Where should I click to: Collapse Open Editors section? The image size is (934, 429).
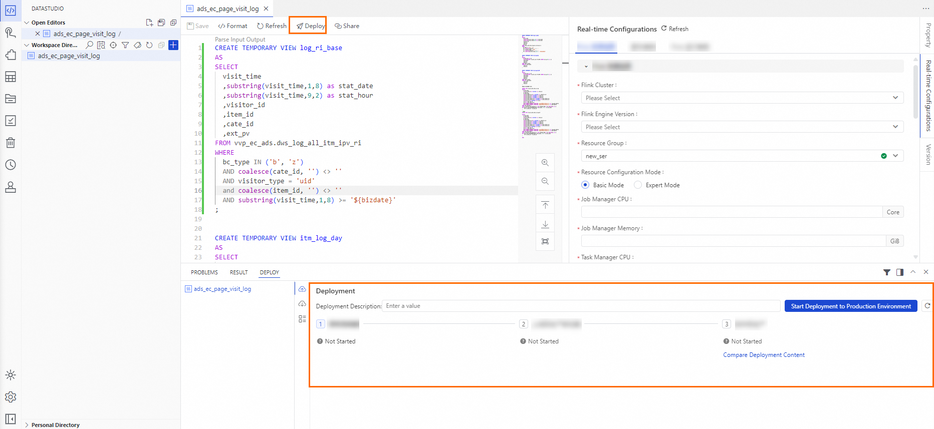point(27,23)
